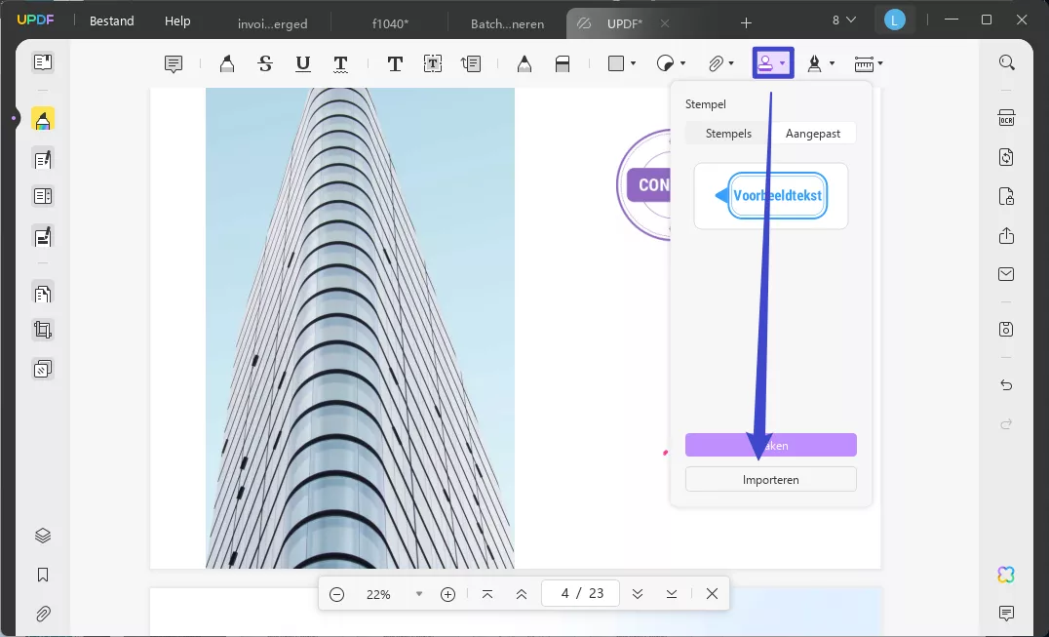Click the page number field showing 4 / 23
The image size is (1049, 637).
pyautogui.click(x=580, y=593)
